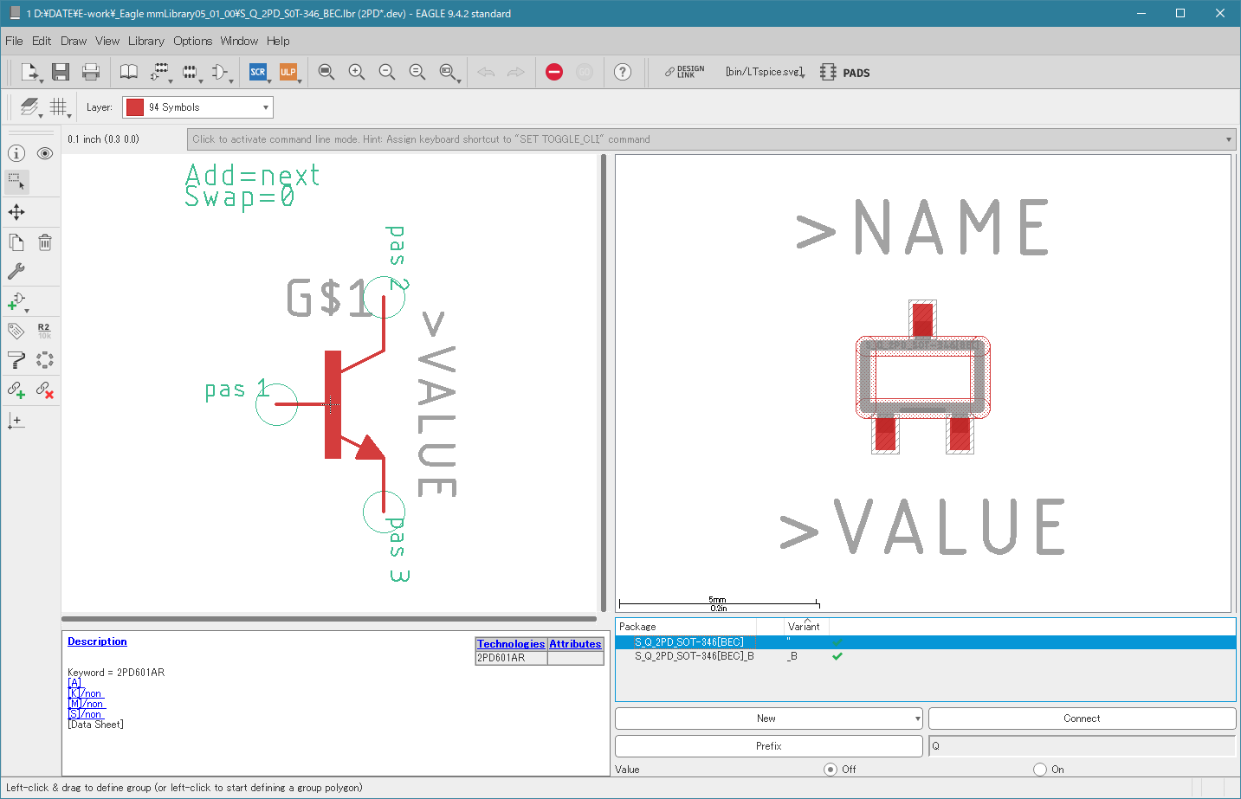Run script with the SCR icon
1241x799 pixels.
tap(258, 72)
